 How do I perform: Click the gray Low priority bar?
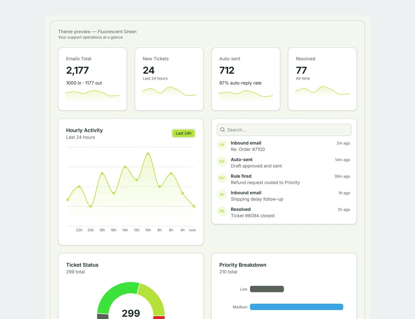point(267,289)
